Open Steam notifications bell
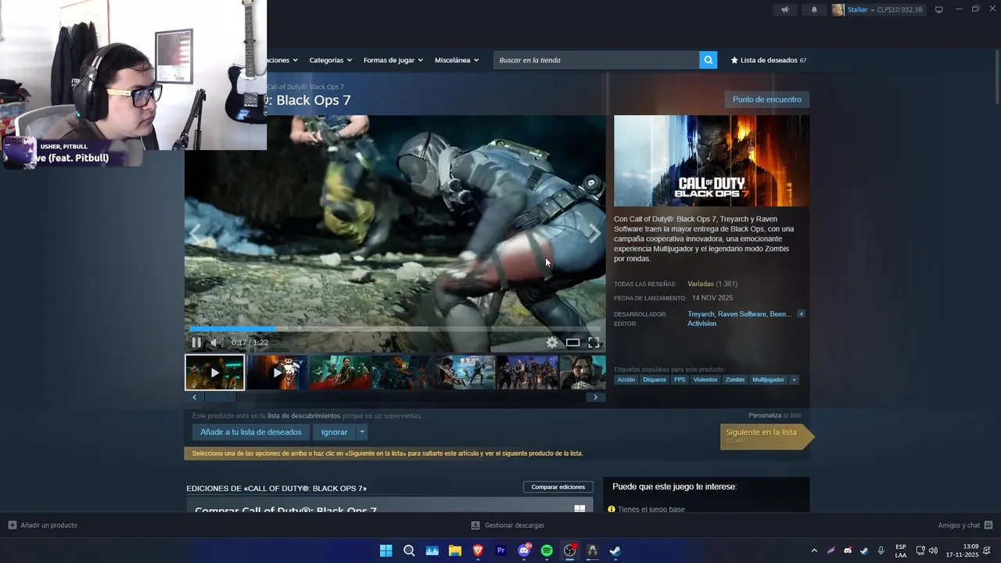This screenshot has height=563, width=1001. 814,10
